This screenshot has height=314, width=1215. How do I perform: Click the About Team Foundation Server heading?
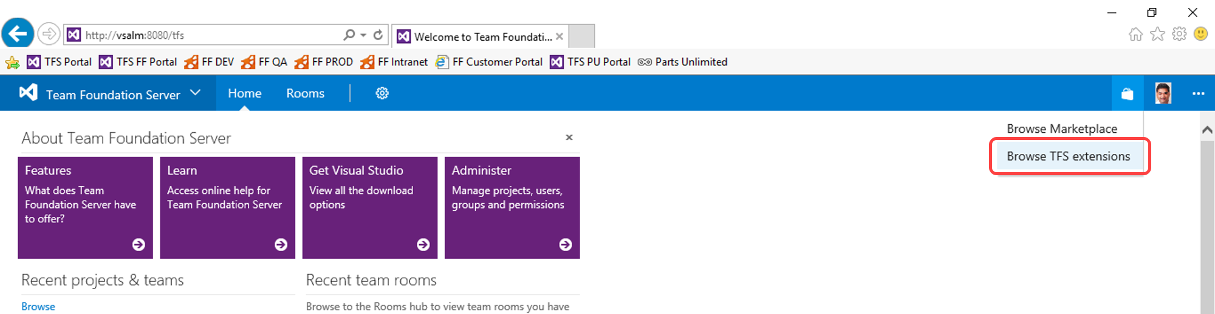tap(126, 138)
